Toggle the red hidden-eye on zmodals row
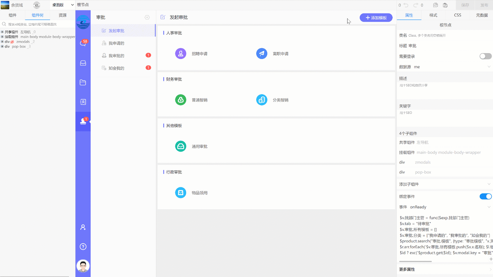 [x=12, y=42]
